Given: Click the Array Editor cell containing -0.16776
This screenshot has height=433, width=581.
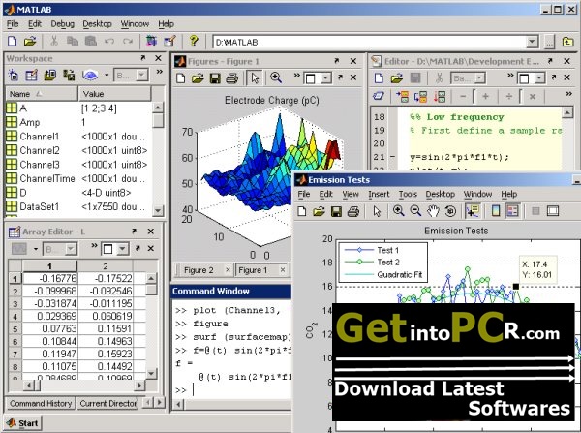Looking at the screenshot, I should pos(50,278).
